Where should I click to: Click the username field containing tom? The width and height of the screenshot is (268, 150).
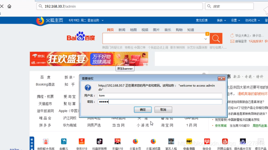160,95
